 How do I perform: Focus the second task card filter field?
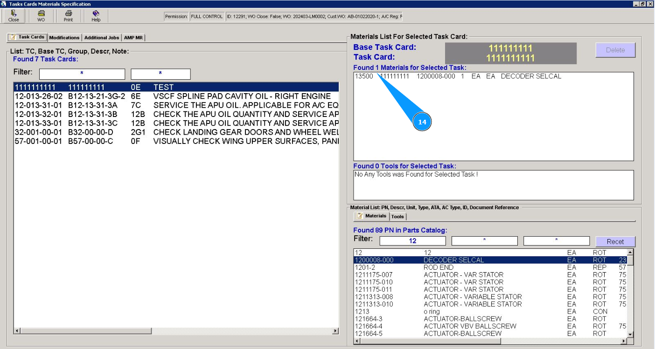point(160,74)
